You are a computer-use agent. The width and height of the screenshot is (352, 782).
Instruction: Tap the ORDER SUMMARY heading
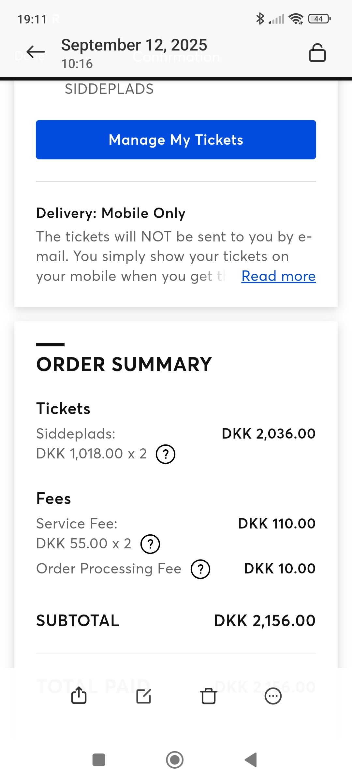124,364
